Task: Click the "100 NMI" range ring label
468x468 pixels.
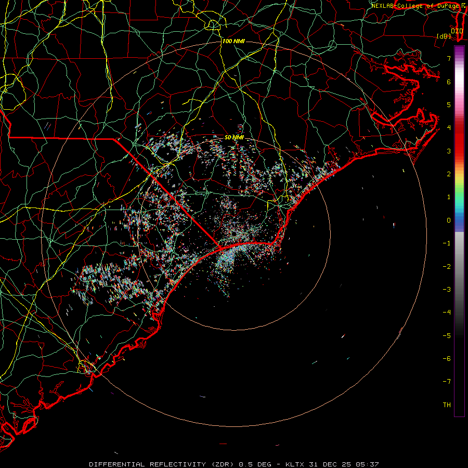Action: pos(233,41)
